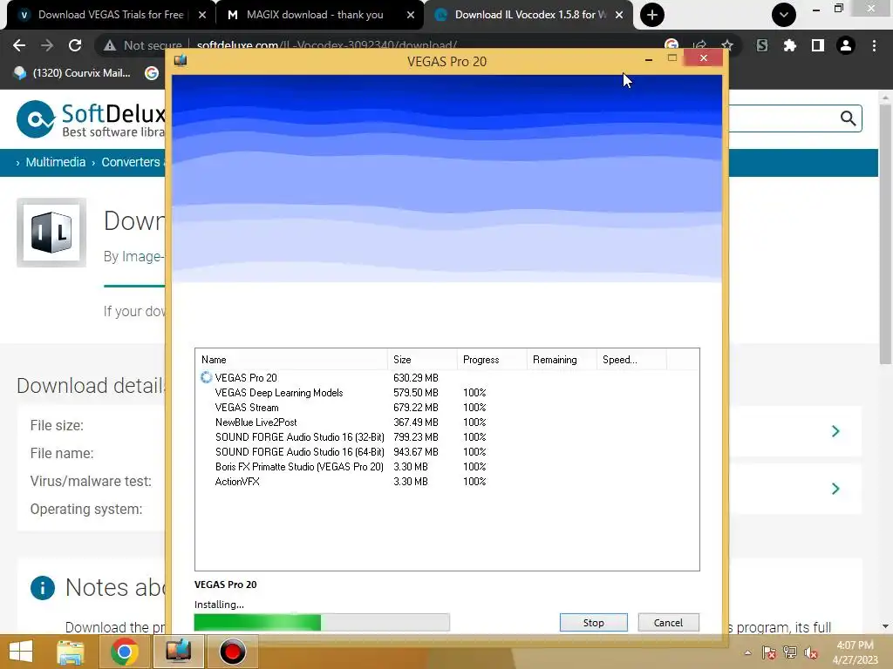Screen dimensions: 893x669
Task: Click the Google icon in address bar
Action: [x=671, y=44]
